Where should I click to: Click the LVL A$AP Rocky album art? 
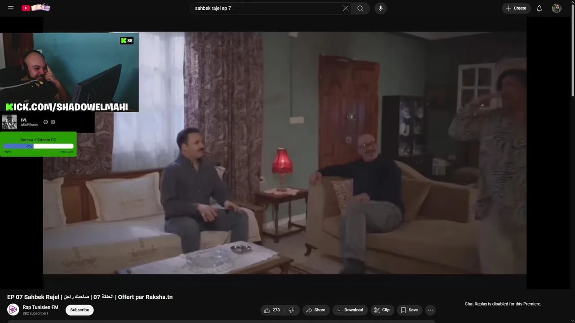[x=9, y=122]
